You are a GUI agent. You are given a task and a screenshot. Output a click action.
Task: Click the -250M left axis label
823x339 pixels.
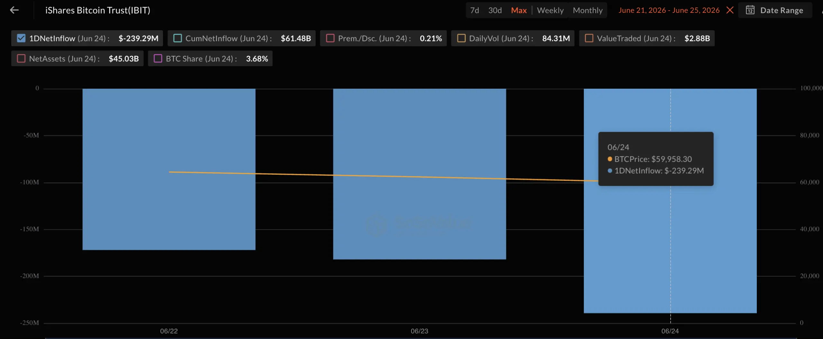pyautogui.click(x=30, y=323)
